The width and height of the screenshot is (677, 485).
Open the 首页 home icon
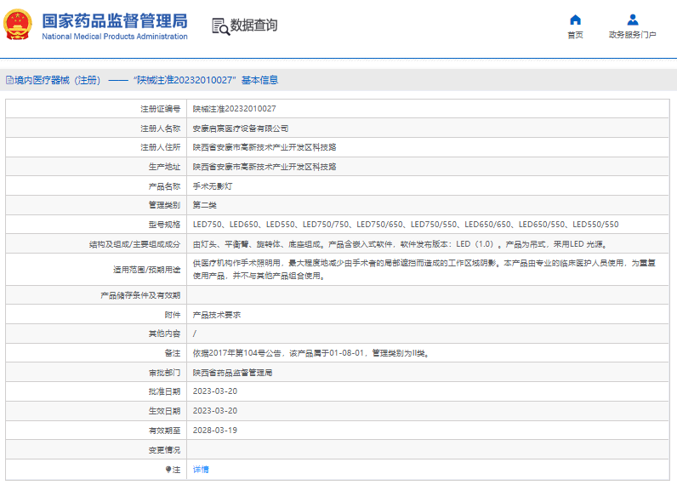(x=575, y=20)
